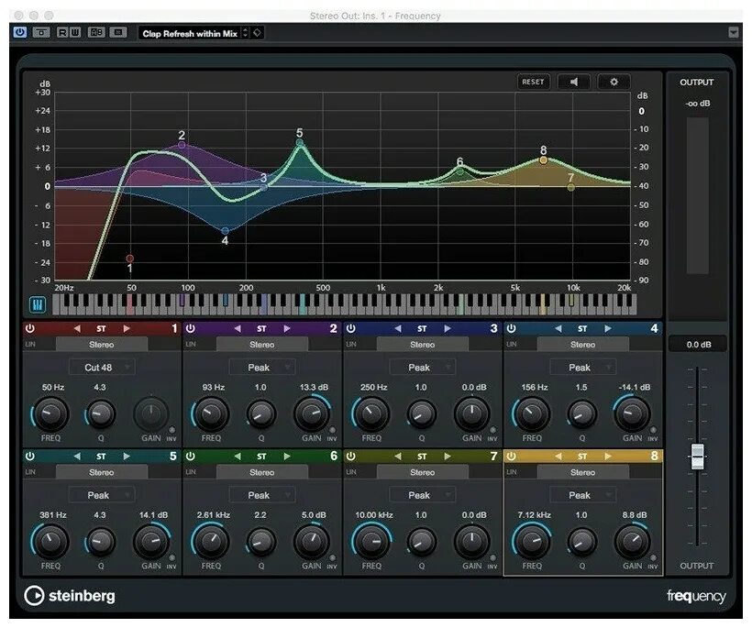Click band 8 left arrow icon
The height and width of the screenshot is (628, 752).
coord(558,457)
